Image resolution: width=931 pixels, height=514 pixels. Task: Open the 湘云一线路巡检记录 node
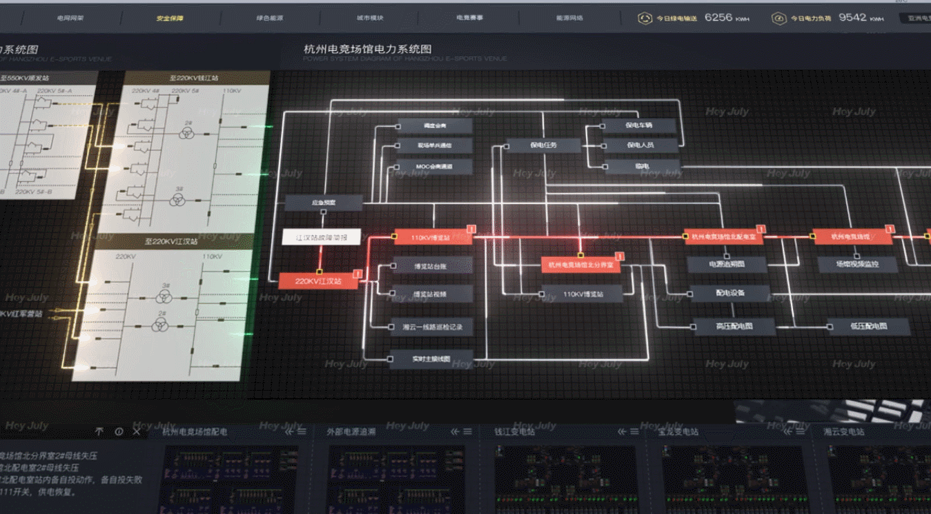point(433,327)
